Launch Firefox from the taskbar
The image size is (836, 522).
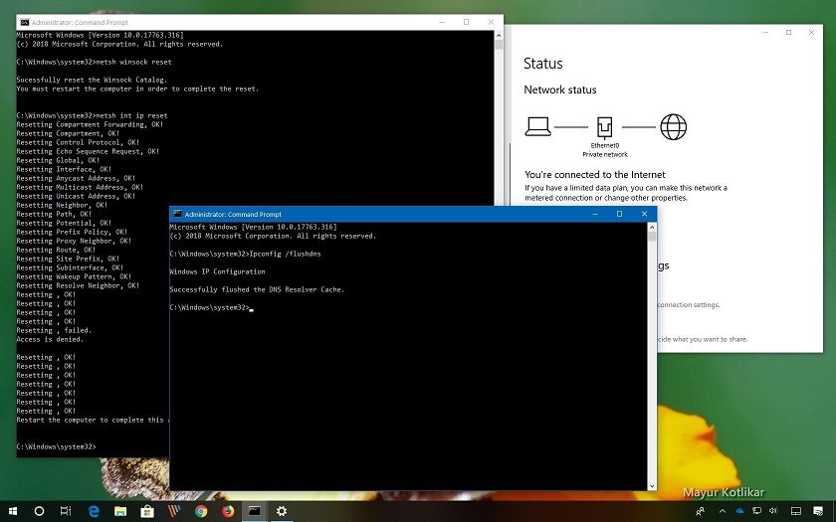point(228,511)
